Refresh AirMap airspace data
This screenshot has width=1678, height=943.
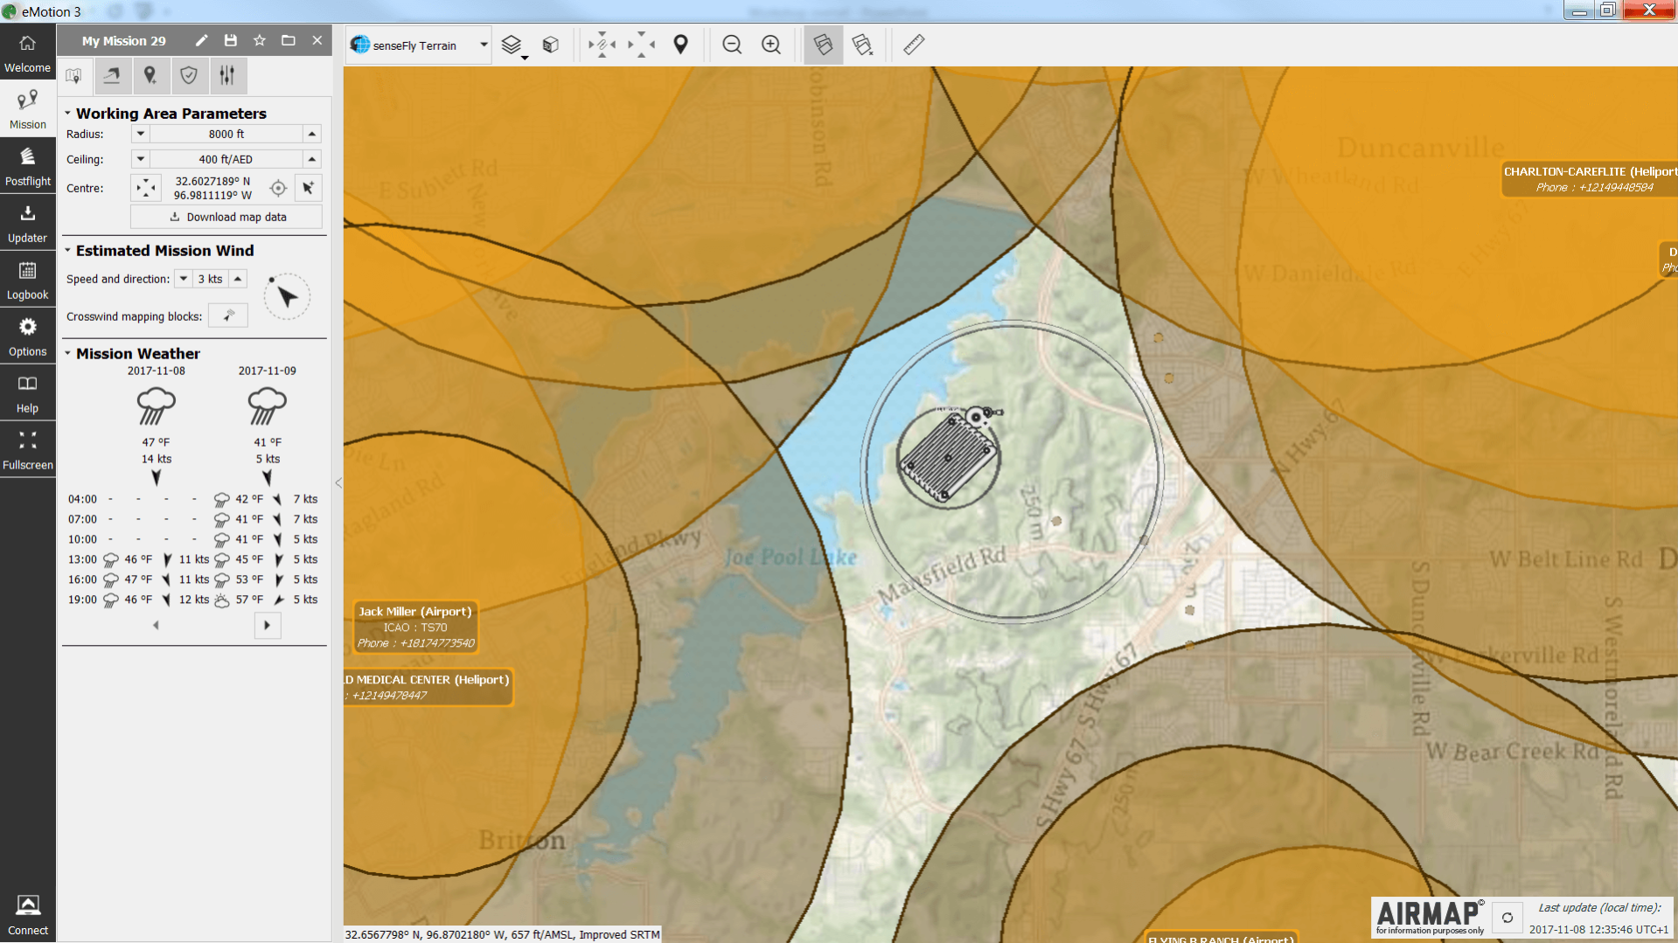point(1507,918)
